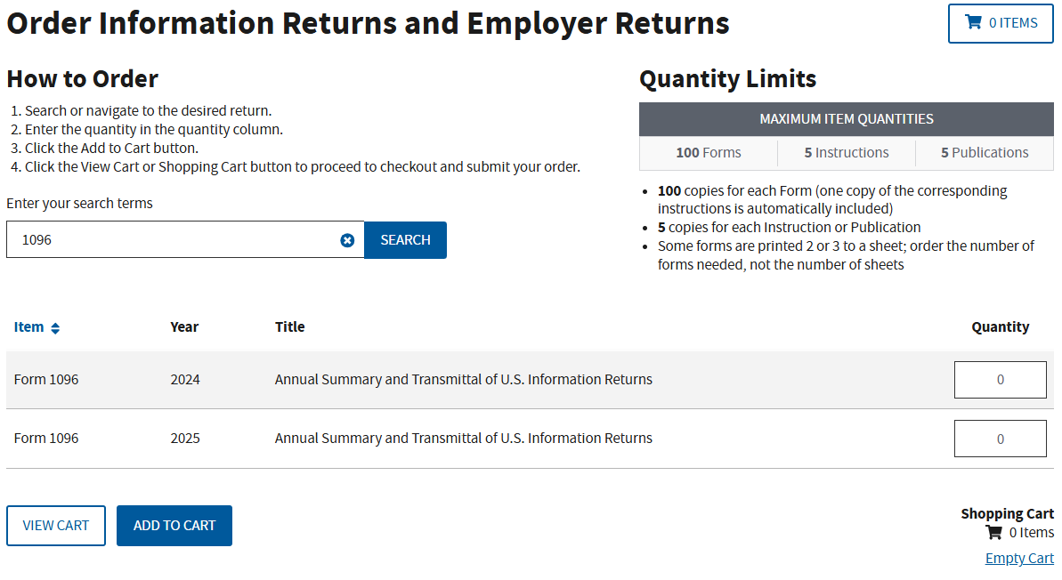Click the MAXIMUM ITEM QUANTITIES header bar
Screen dimensions: 1062x580
pos(846,118)
